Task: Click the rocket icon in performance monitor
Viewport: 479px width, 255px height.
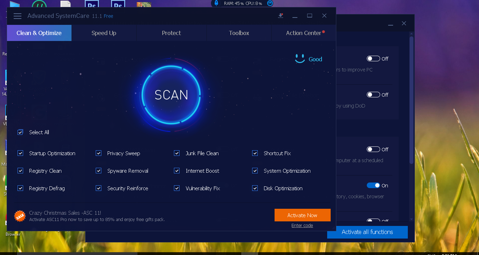Action: 216,3
